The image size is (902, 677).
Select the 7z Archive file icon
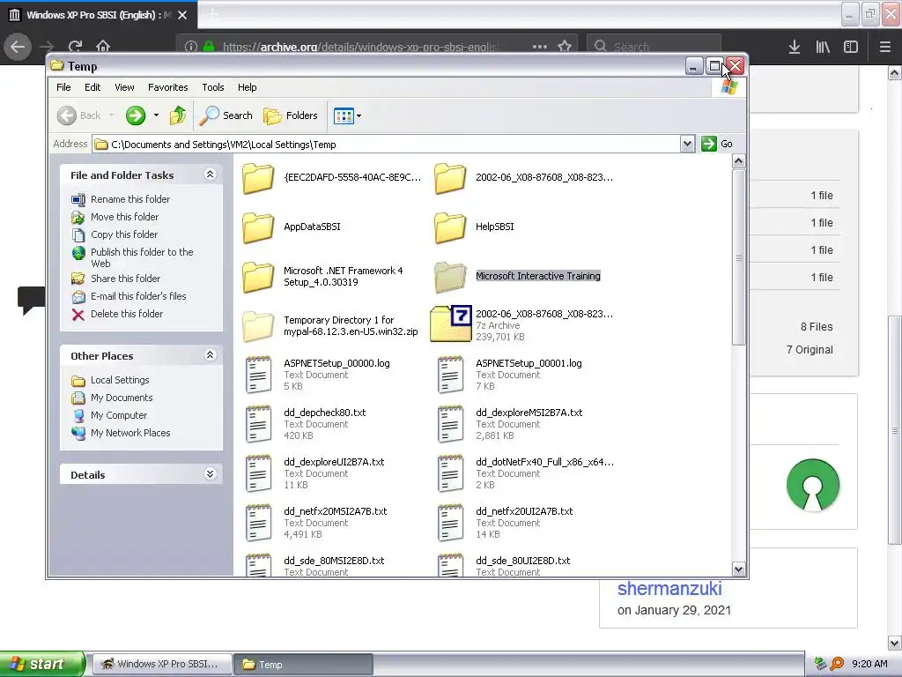click(x=451, y=324)
